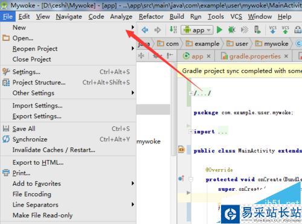Open the Code menu

pyautogui.click(x=96, y=16)
